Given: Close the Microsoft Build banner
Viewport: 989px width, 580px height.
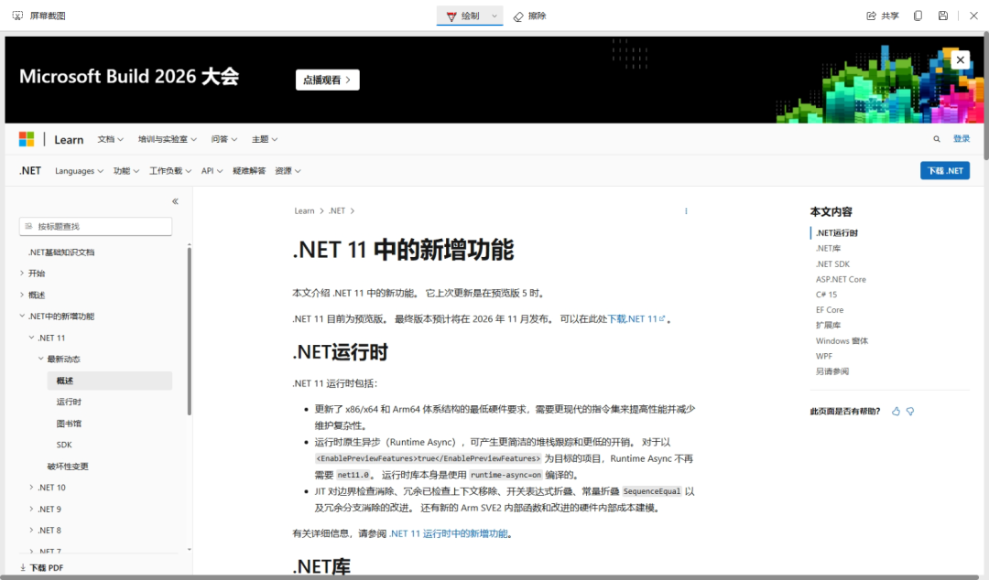Looking at the screenshot, I should coord(960,59).
